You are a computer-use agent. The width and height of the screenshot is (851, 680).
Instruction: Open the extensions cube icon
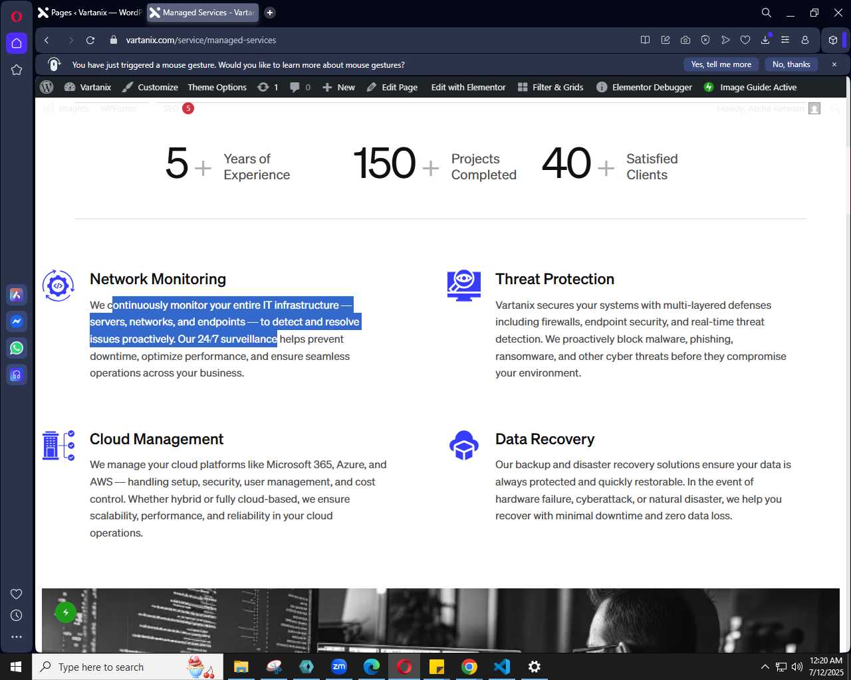[833, 40]
